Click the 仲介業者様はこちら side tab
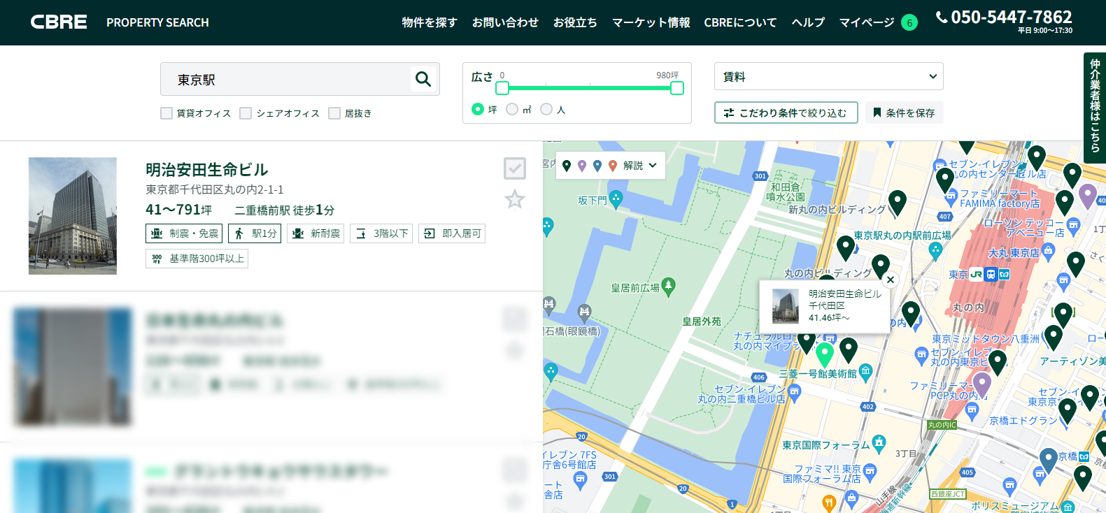 click(1095, 107)
